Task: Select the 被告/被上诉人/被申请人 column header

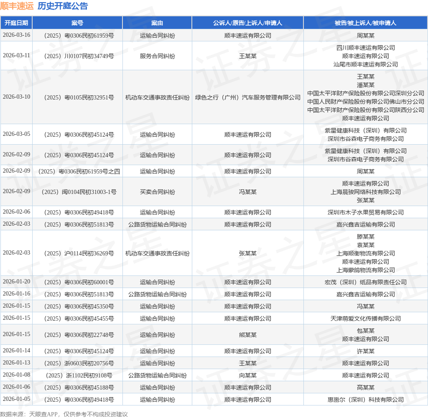Action: [x=365, y=23]
